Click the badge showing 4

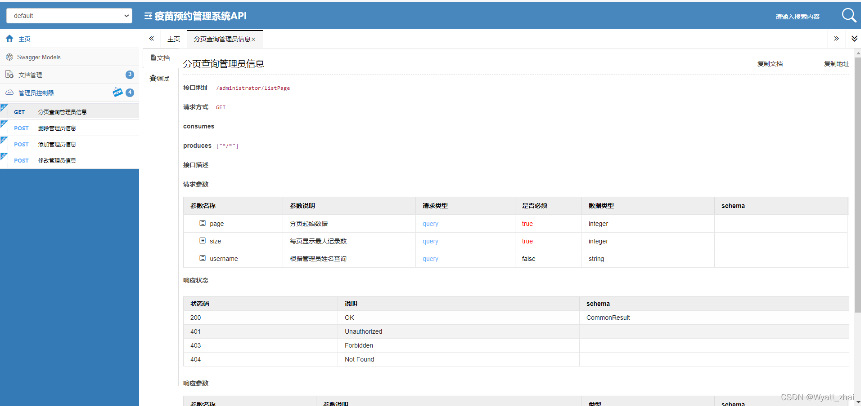[130, 93]
